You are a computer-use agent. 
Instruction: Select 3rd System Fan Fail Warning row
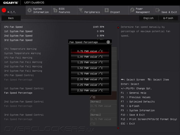pos(23,71)
